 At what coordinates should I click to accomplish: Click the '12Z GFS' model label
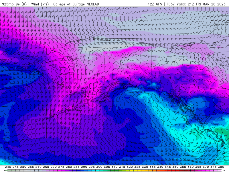[x=155, y=4]
